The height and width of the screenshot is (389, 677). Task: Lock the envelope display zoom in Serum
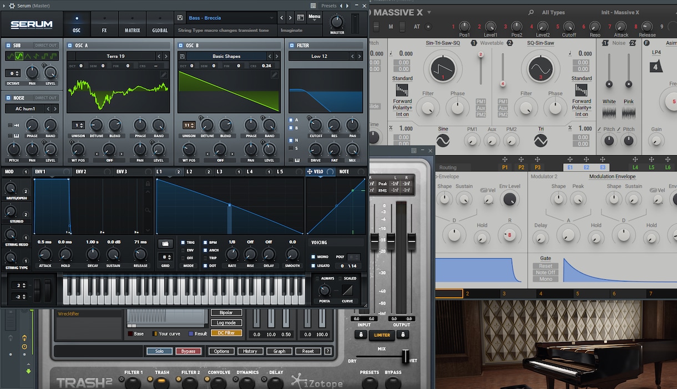tap(148, 183)
